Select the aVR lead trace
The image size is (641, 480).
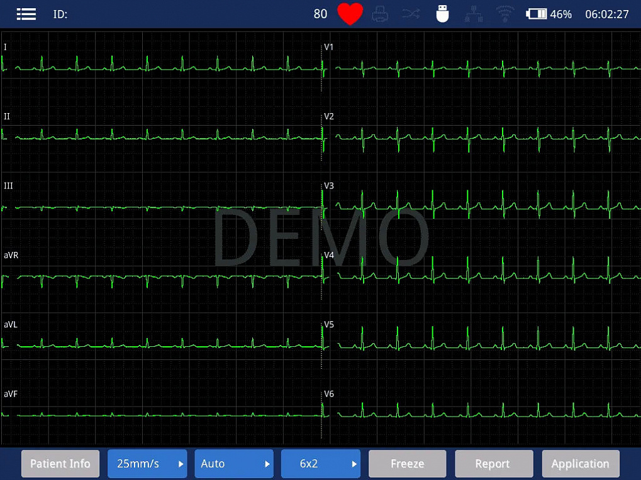(x=162, y=278)
